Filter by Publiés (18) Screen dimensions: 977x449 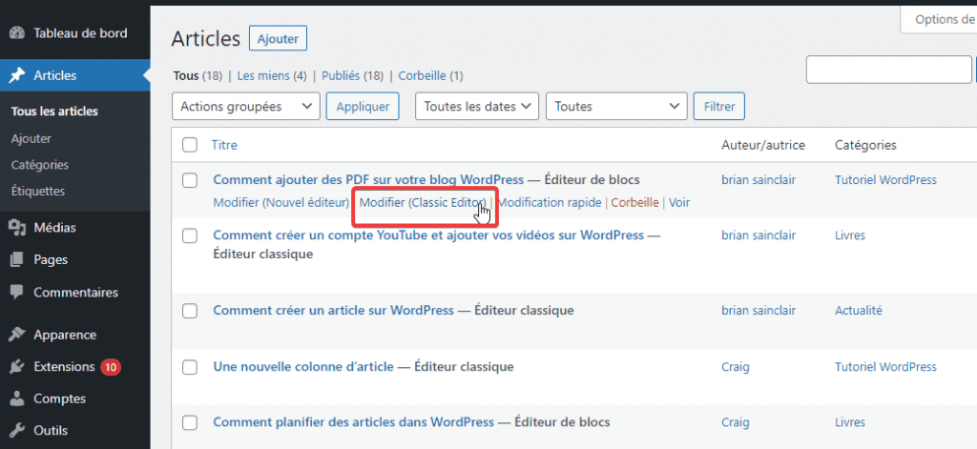[x=352, y=76]
